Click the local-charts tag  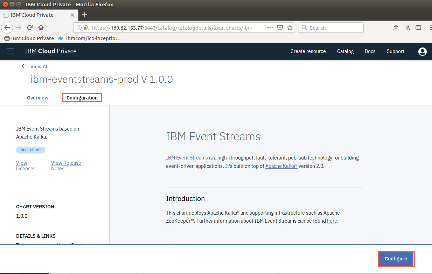tap(31, 150)
